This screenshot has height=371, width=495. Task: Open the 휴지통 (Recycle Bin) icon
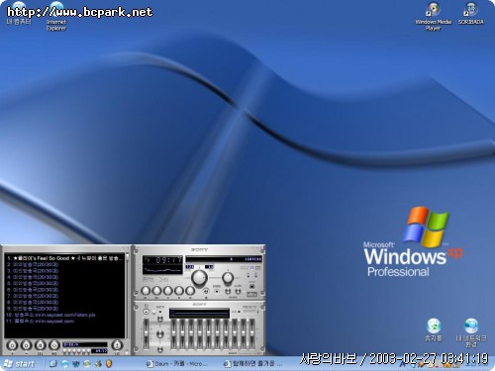[434, 329]
